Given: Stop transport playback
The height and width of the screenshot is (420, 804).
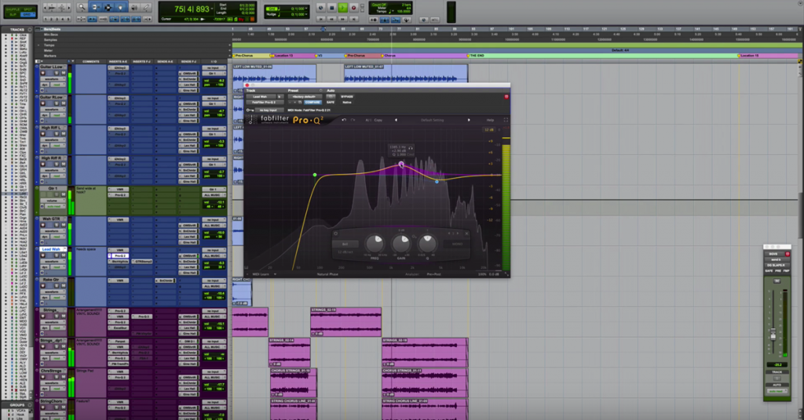Looking at the screenshot, I should 332,8.
